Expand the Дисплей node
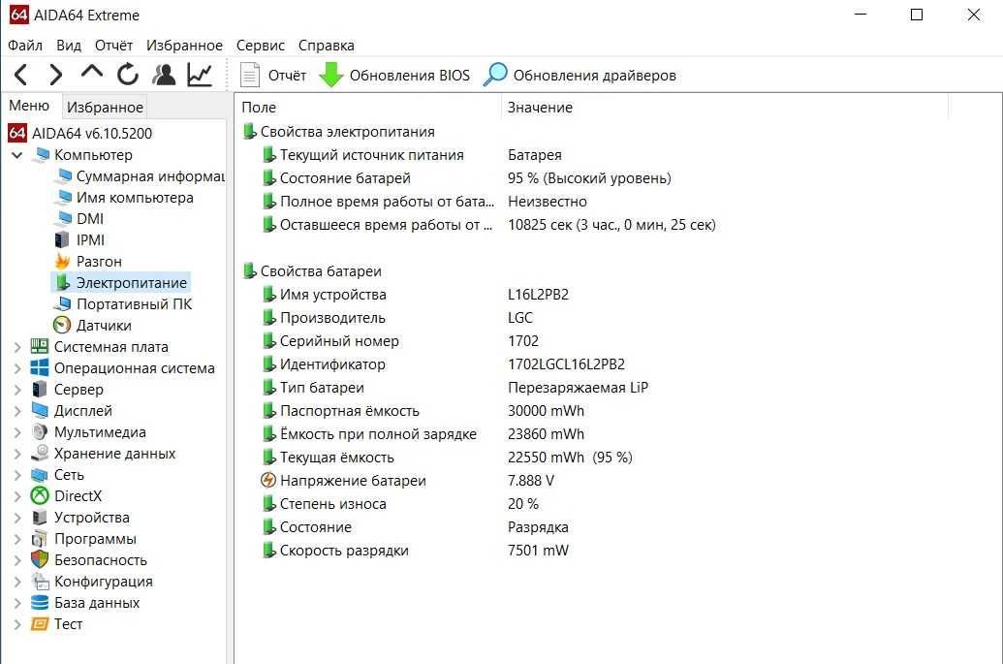1003x664 pixels. click(x=17, y=411)
